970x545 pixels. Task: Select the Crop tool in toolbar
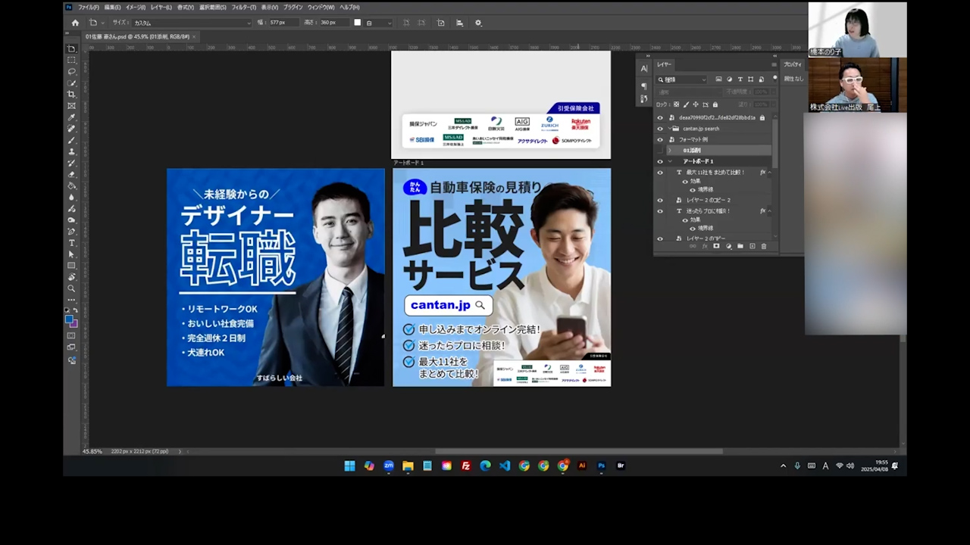[x=72, y=94]
